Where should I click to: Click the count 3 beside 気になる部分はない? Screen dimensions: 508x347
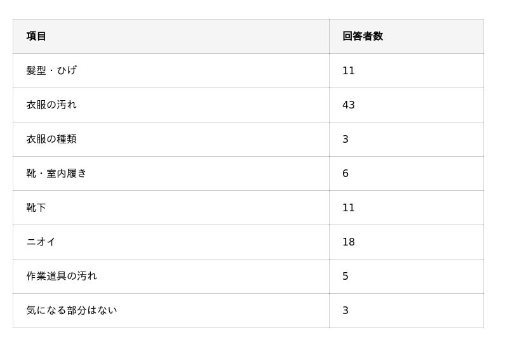[345, 310]
